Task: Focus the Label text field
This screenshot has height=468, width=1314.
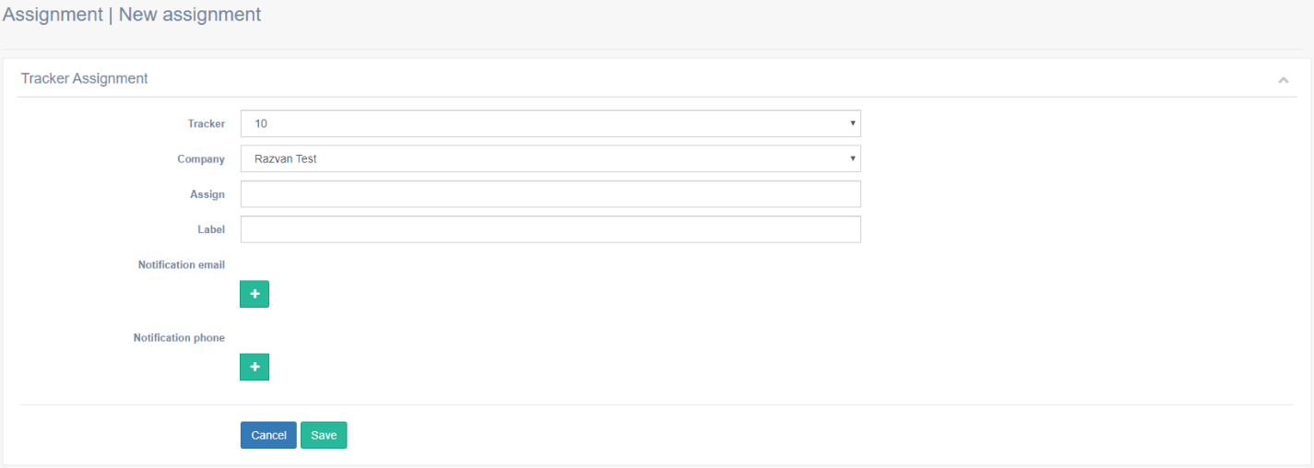Action: coord(550,229)
